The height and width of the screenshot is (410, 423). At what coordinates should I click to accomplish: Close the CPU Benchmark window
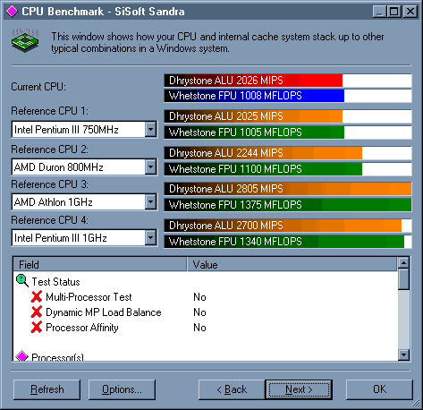410,12
